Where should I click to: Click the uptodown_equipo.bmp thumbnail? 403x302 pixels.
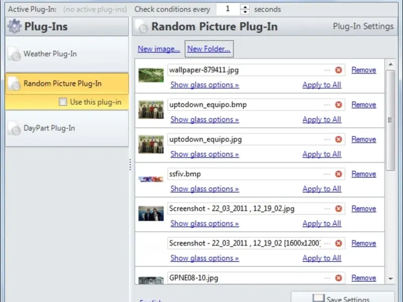(151, 110)
